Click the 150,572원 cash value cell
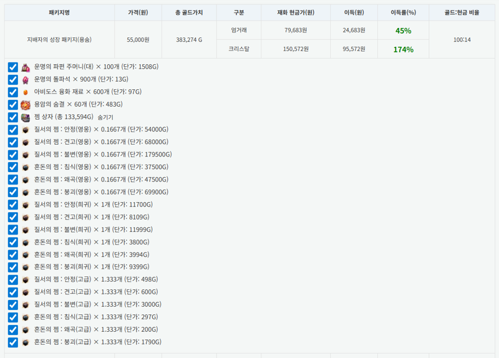Image resolution: width=499 pixels, height=358 pixels. pyautogui.click(x=296, y=49)
